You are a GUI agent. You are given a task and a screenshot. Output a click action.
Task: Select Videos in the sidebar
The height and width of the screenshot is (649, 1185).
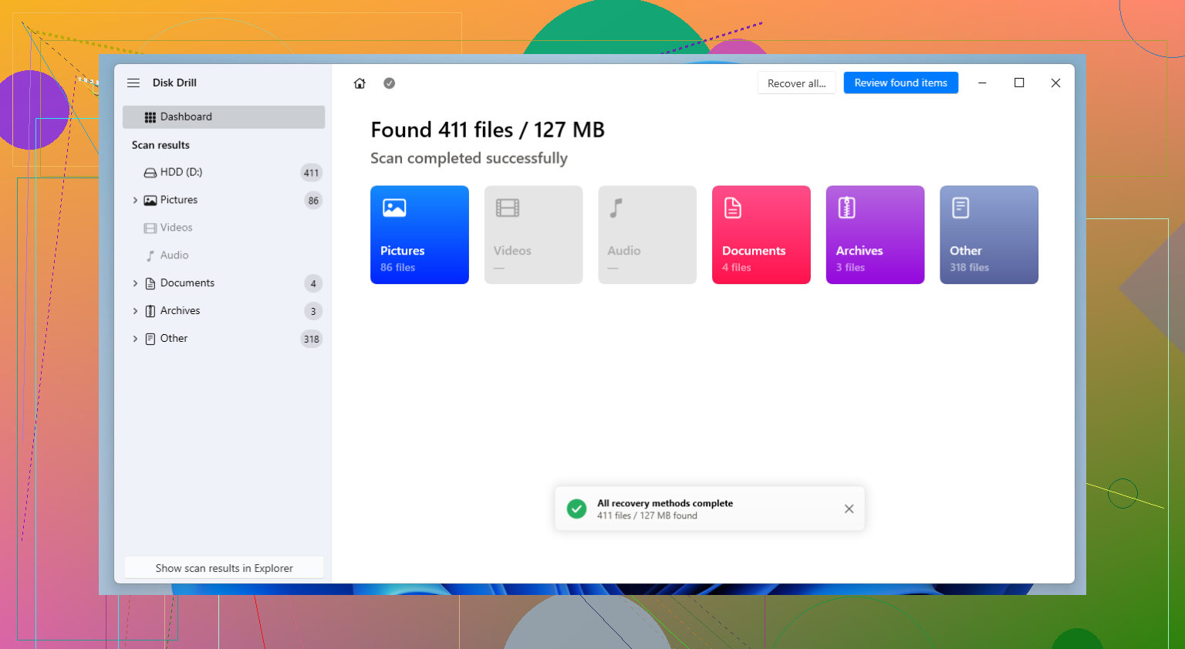(224, 228)
